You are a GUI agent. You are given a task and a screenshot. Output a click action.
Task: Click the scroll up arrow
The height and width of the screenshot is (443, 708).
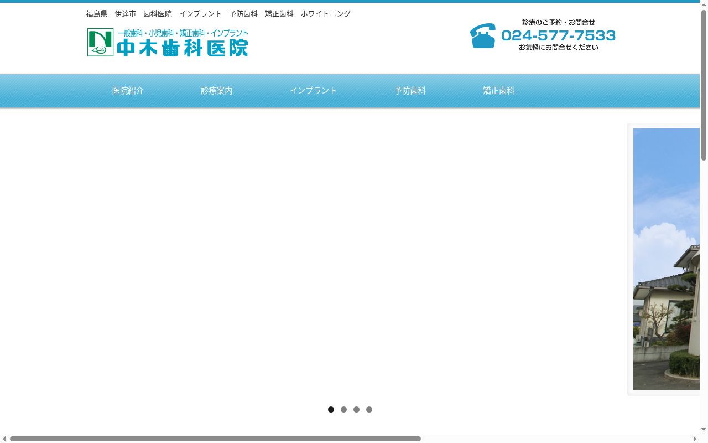pos(704,4)
